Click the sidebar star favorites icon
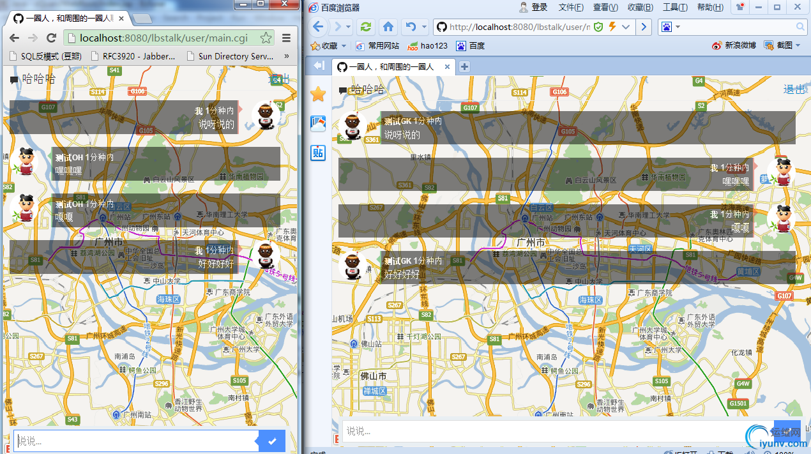This screenshot has height=454, width=811. pos(318,95)
